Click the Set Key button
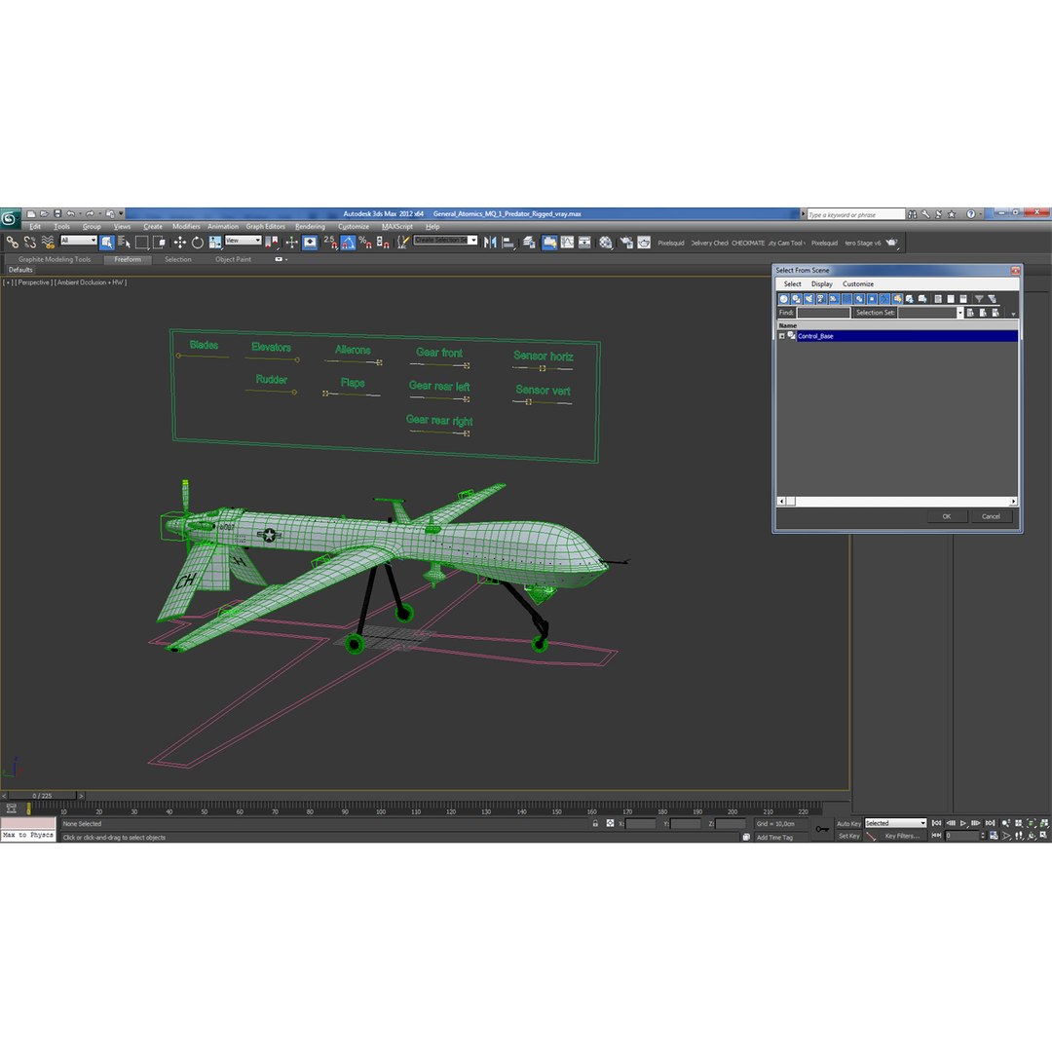 coord(848,836)
